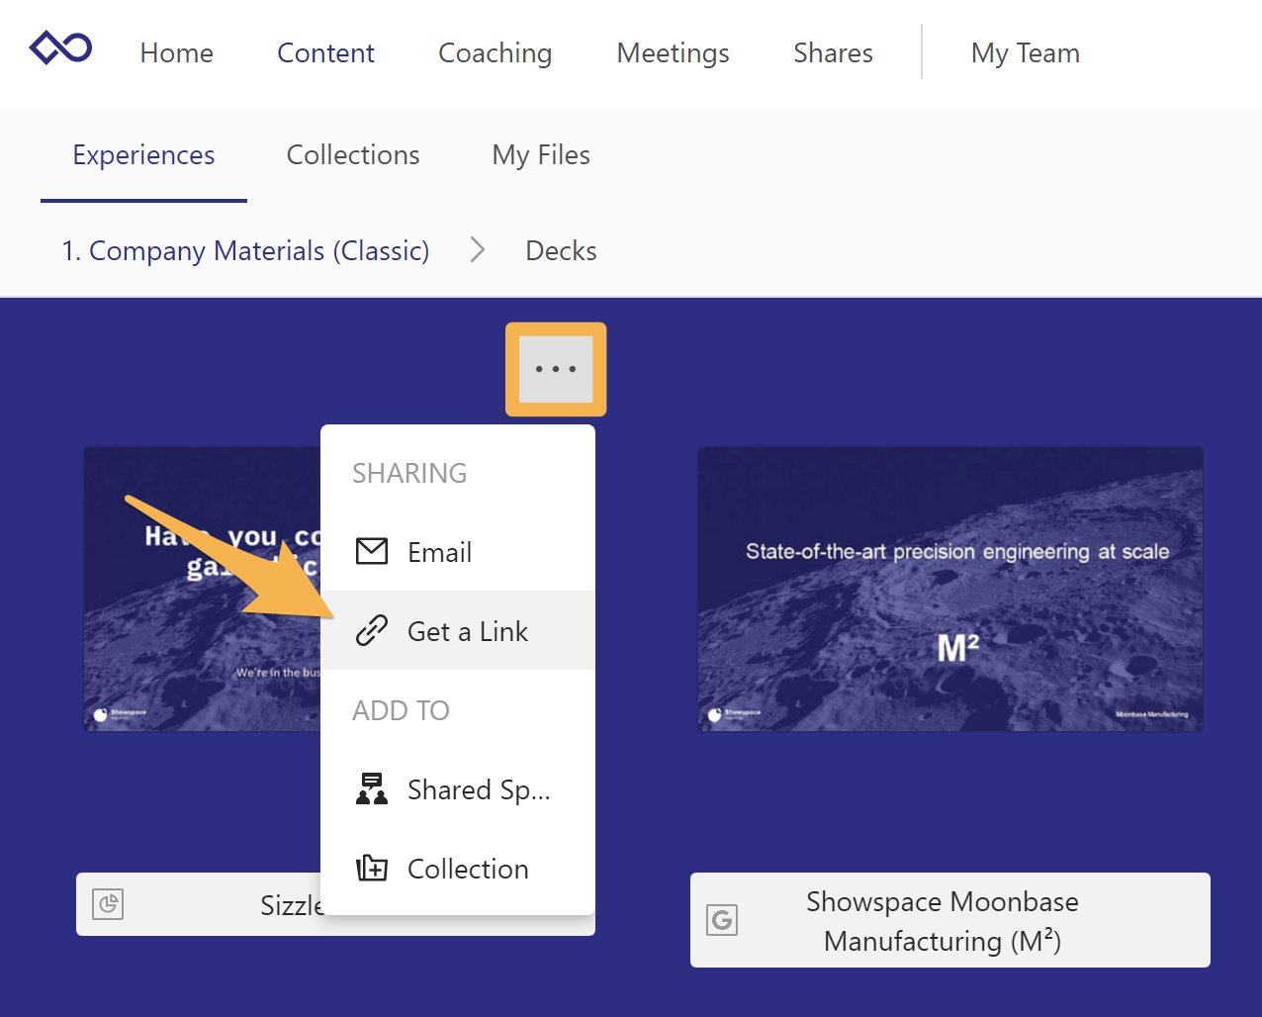This screenshot has height=1017, width=1262.
Task: Select the Showspace Moonbase Manufacturing thumbnail
Action: tap(949, 589)
